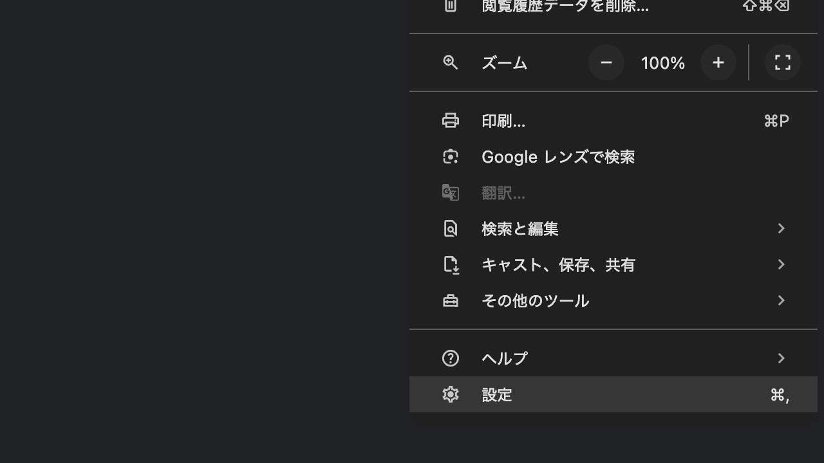Viewport: 824px width, 463px height.
Task: Expand the 検索と編集 submenu arrow
Action: coord(781,229)
